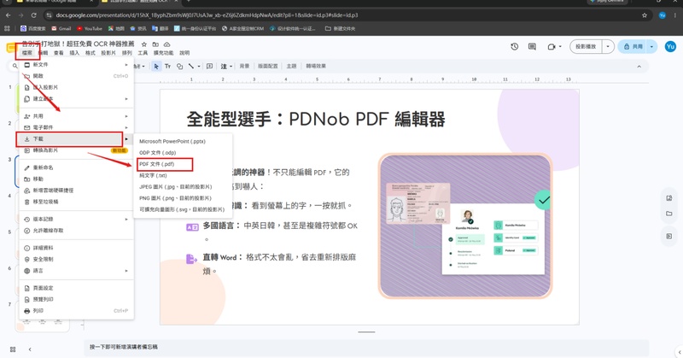The height and width of the screenshot is (358, 683).
Task: Bookmark this page with browser star
Action: point(645,15)
